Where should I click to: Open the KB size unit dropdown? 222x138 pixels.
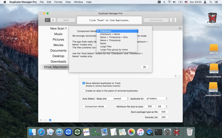tap(162, 106)
